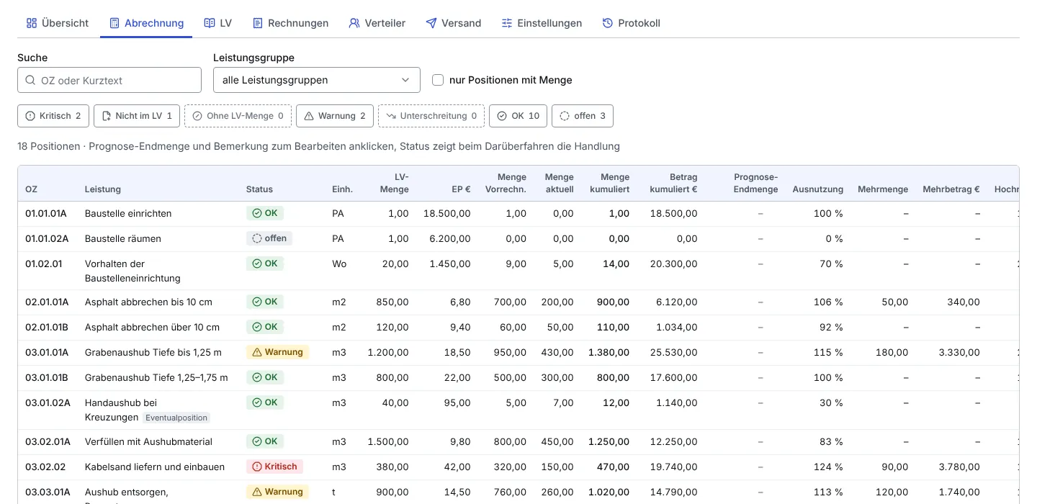The image size is (1037, 504).
Task: Click the OK badge for Asphalt abbrechen bis 10 cm
Action: [x=264, y=302]
